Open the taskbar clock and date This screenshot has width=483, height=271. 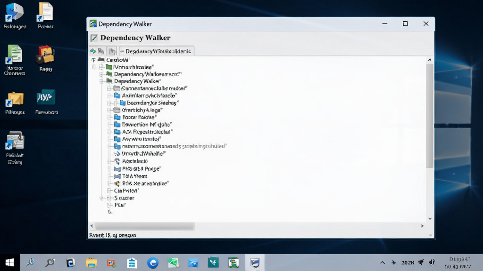pyautogui.click(x=458, y=263)
